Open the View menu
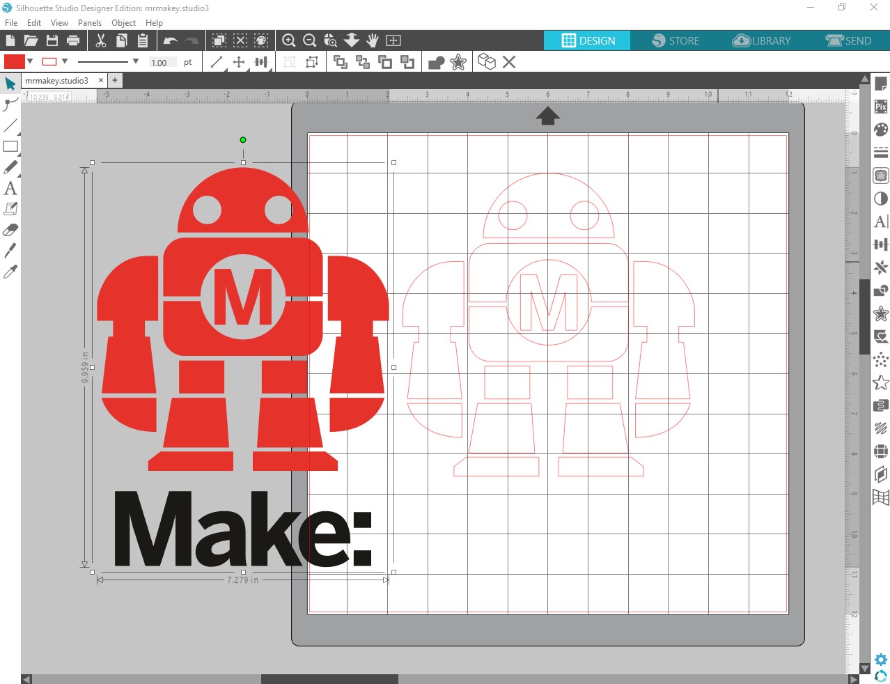This screenshot has height=684, width=890. (x=59, y=22)
